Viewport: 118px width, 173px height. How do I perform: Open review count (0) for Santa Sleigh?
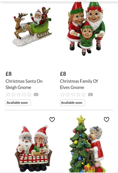(x=36, y=95)
